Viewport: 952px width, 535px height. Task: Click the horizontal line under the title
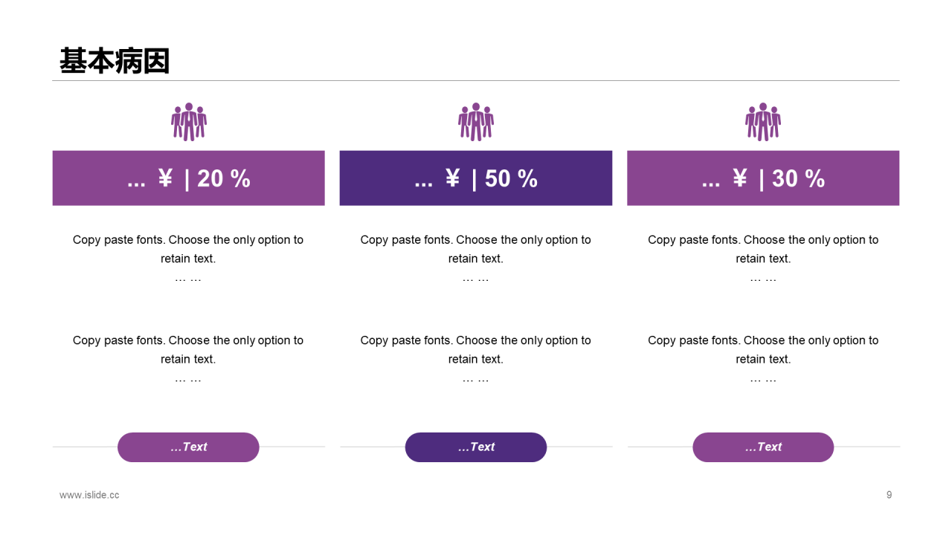pos(476,80)
